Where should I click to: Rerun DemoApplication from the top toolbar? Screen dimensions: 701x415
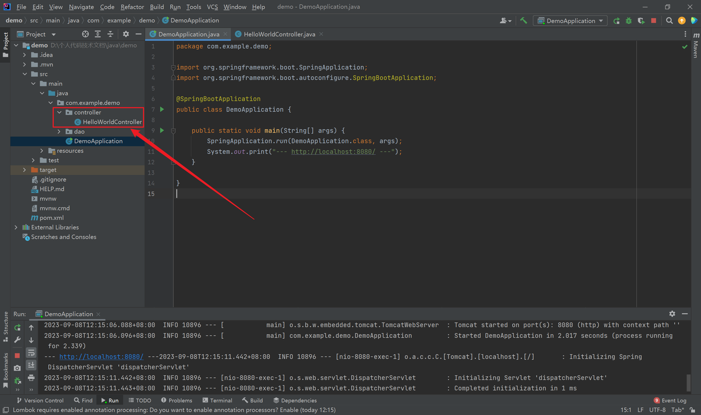[617, 21]
